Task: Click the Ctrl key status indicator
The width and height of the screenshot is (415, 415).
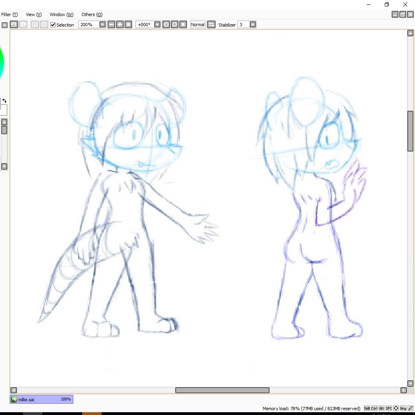Action: pyautogui.click(x=374, y=409)
